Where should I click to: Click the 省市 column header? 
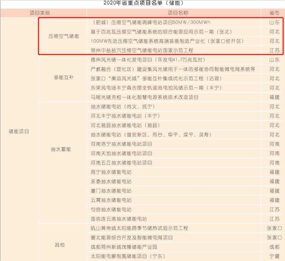pos(274,13)
